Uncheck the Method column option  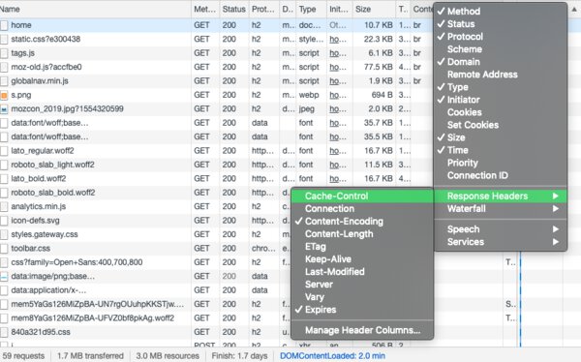tap(501, 11)
